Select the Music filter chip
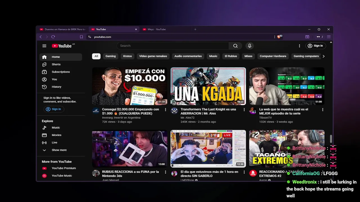The height and width of the screenshot is (202, 360). [213, 56]
